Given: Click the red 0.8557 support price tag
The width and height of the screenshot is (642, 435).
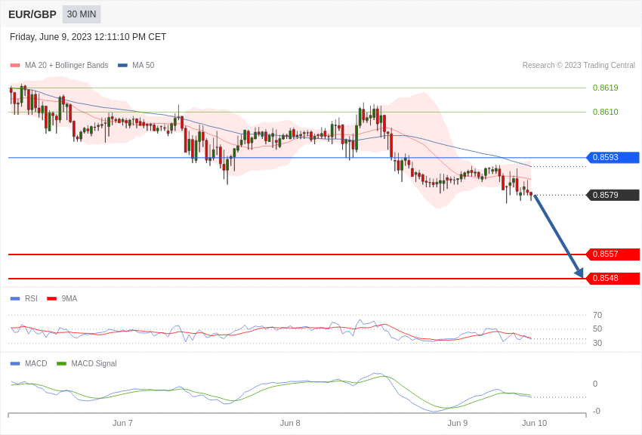Looking at the screenshot, I should point(613,254).
